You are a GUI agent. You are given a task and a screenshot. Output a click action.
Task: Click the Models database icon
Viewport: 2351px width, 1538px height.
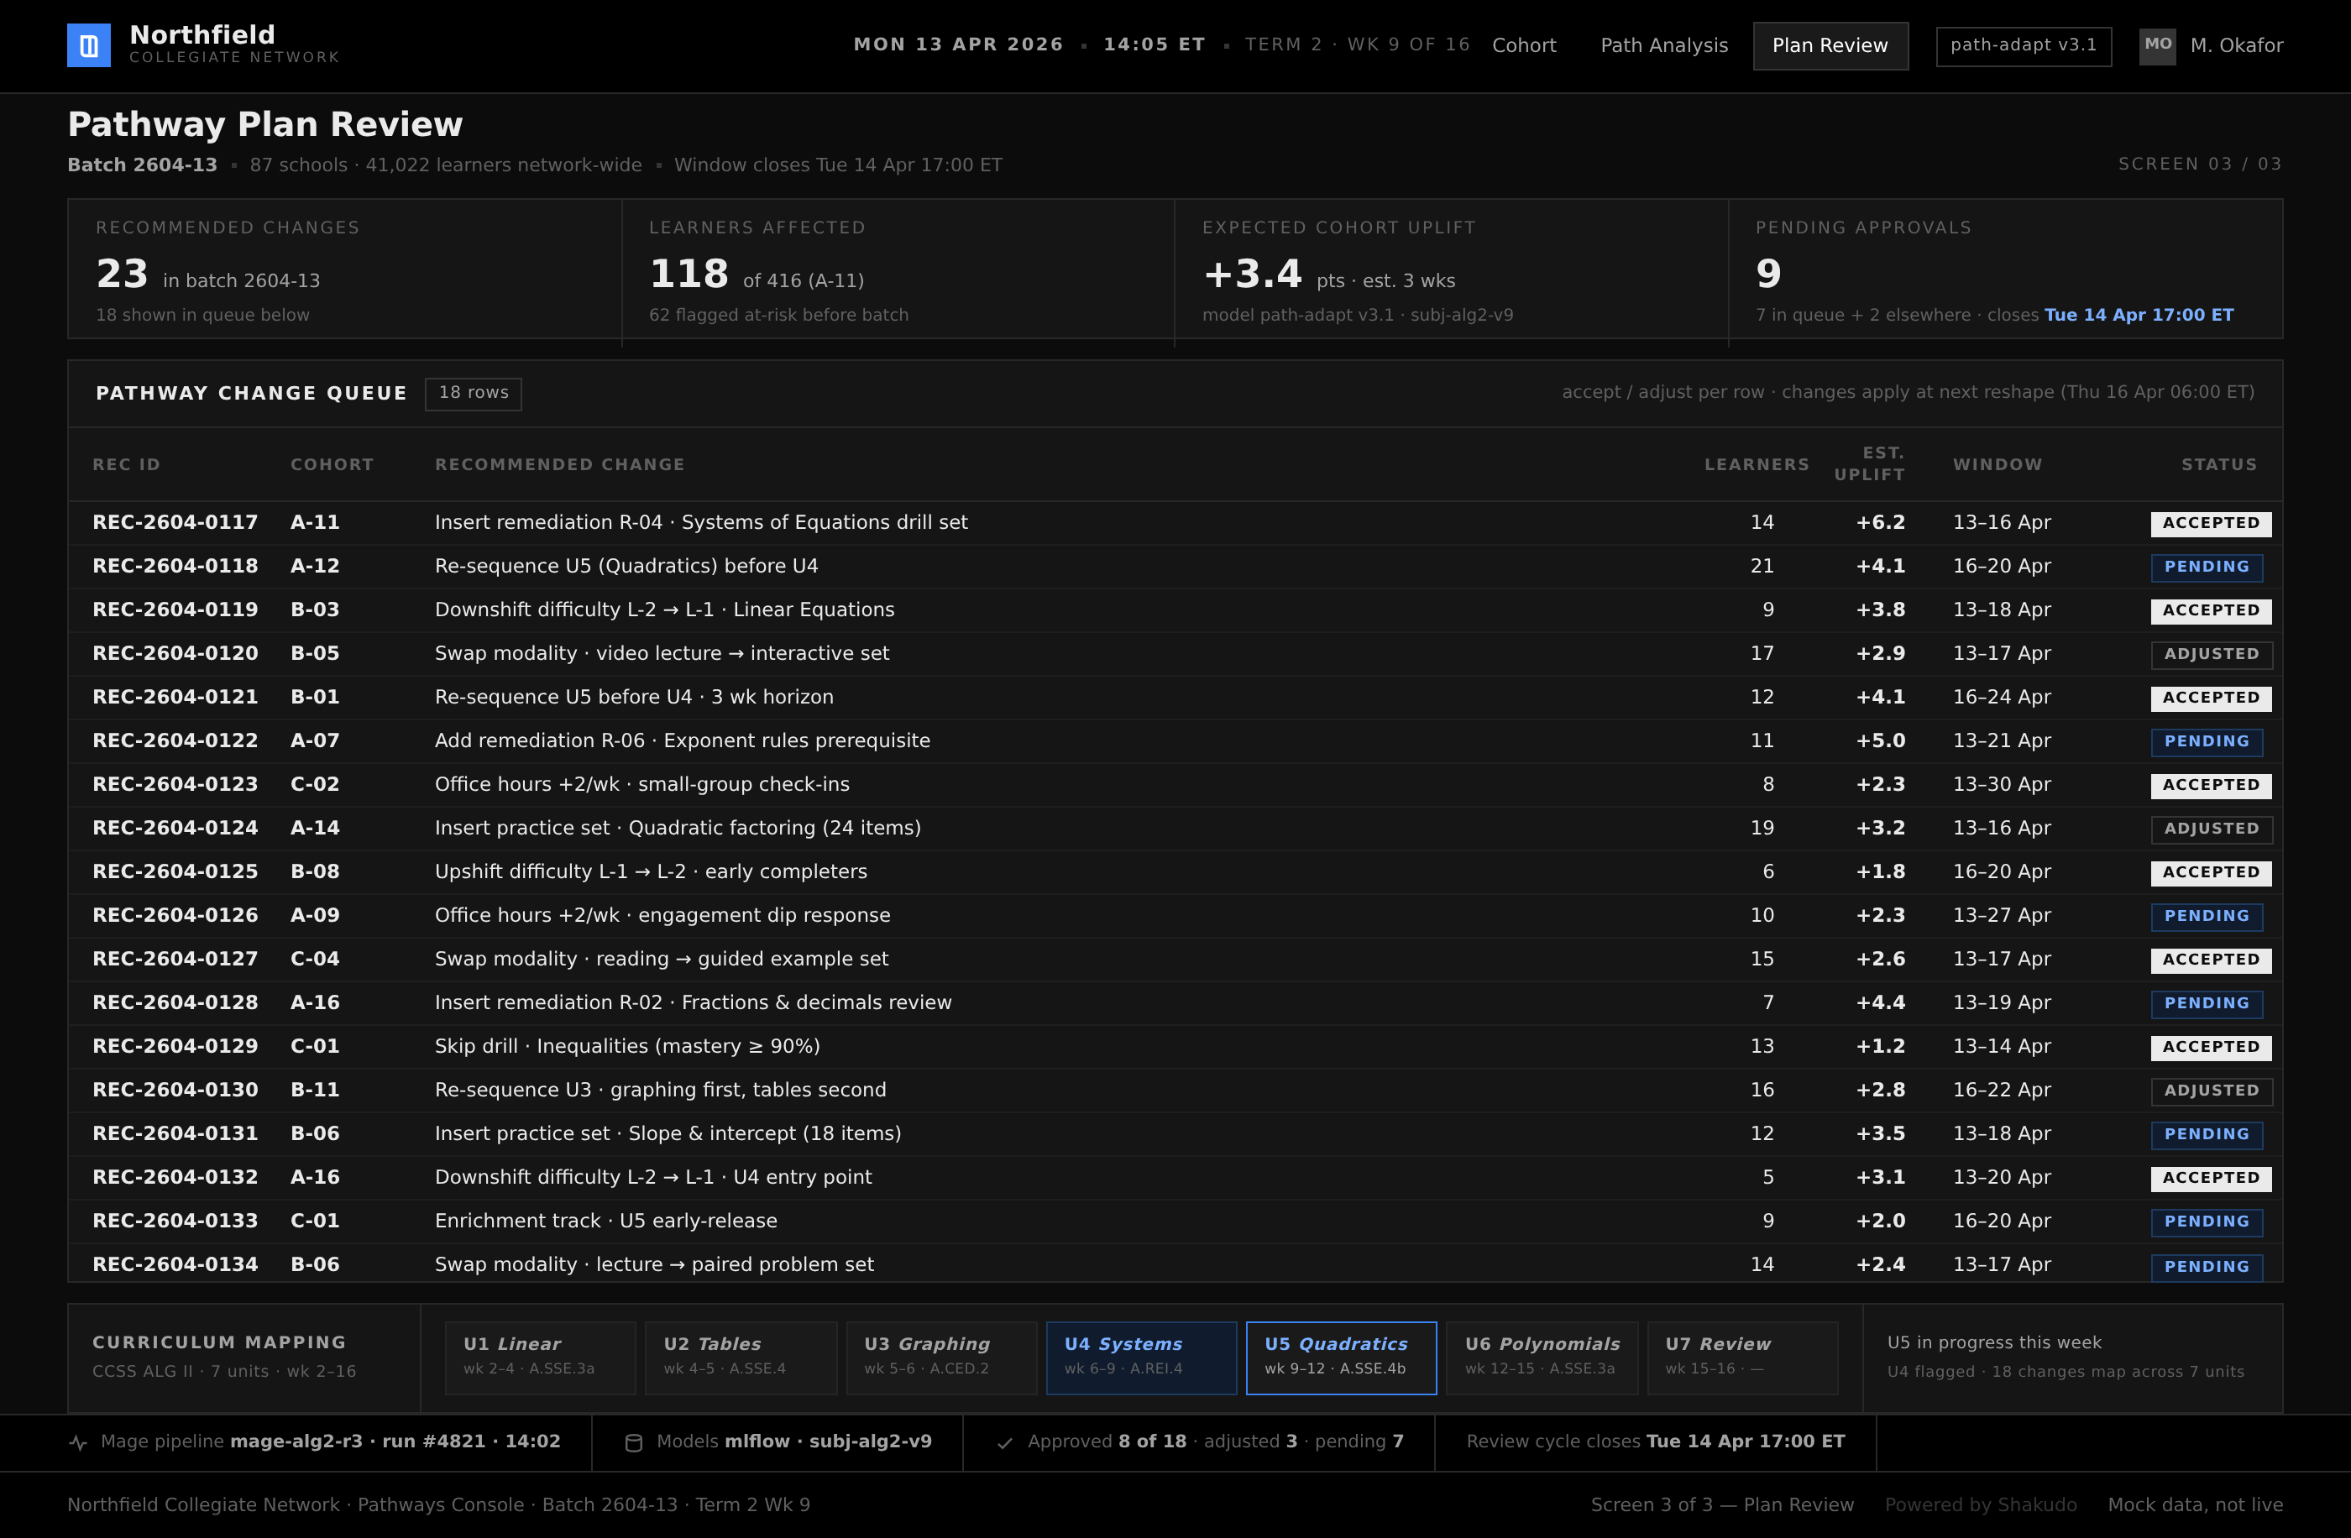point(634,1442)
